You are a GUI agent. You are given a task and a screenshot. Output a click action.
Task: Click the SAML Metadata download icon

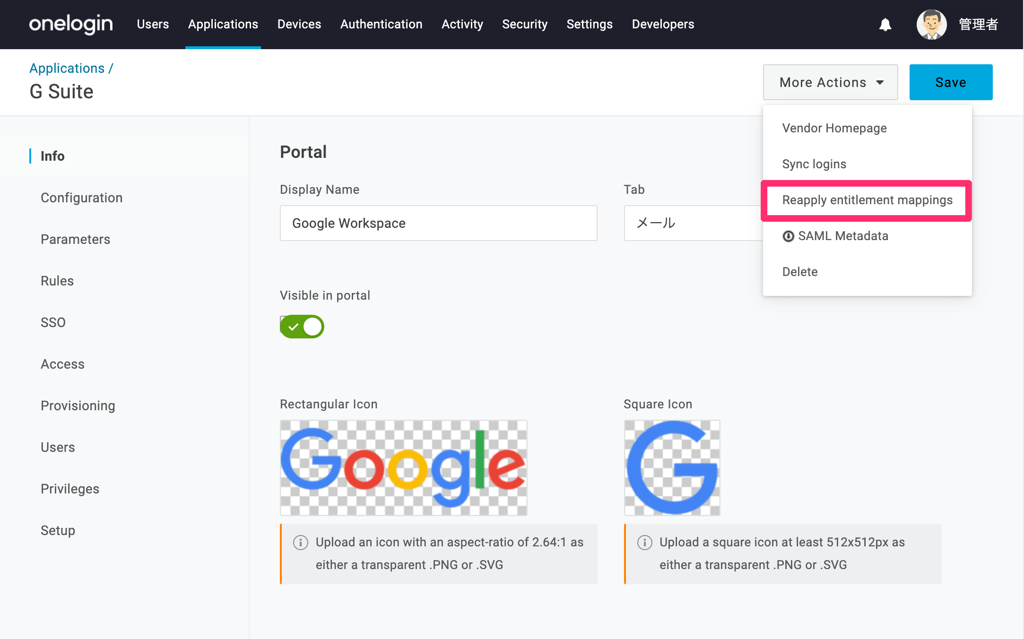pos(788,236)
